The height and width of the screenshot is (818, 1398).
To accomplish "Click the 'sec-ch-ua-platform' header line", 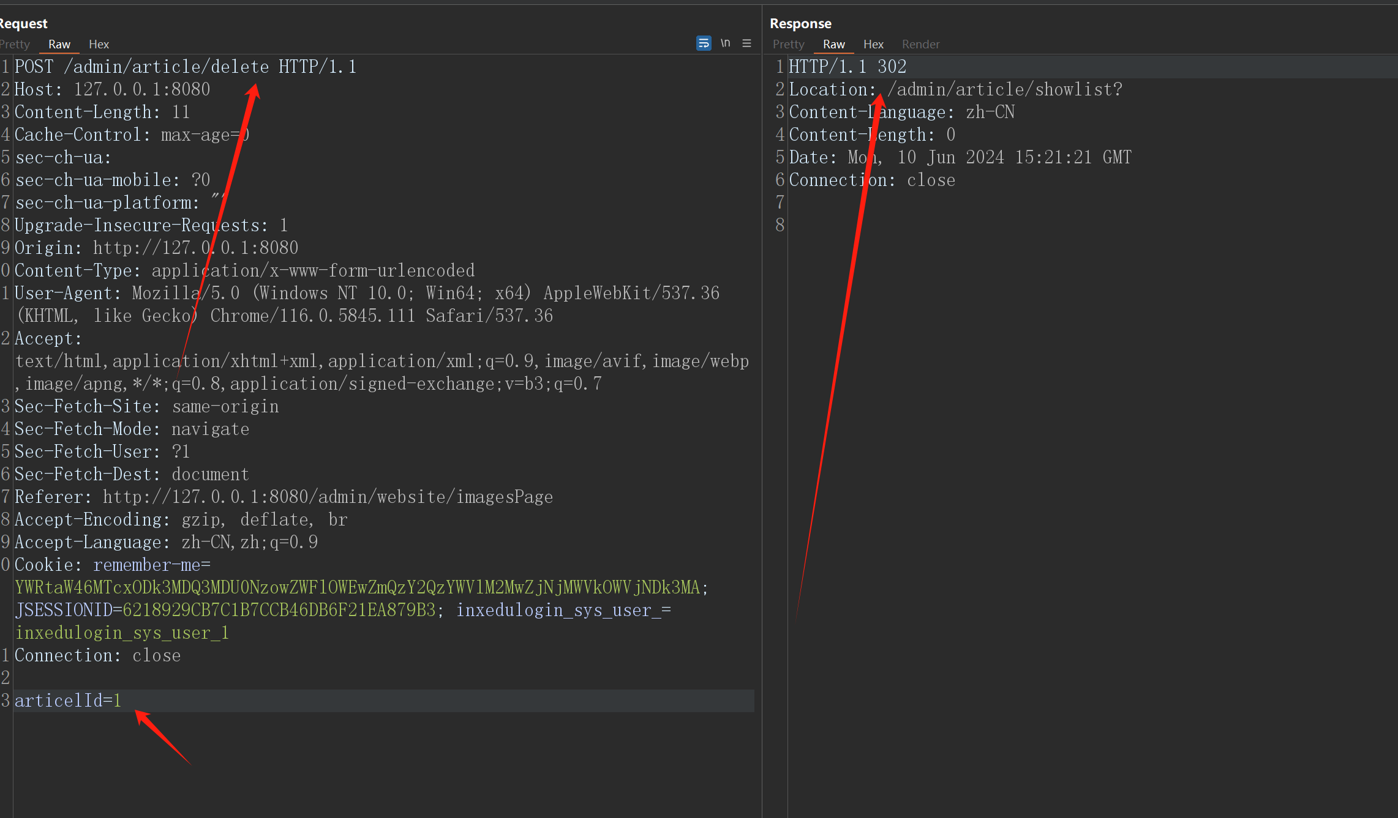I will (x=120, y=203).
